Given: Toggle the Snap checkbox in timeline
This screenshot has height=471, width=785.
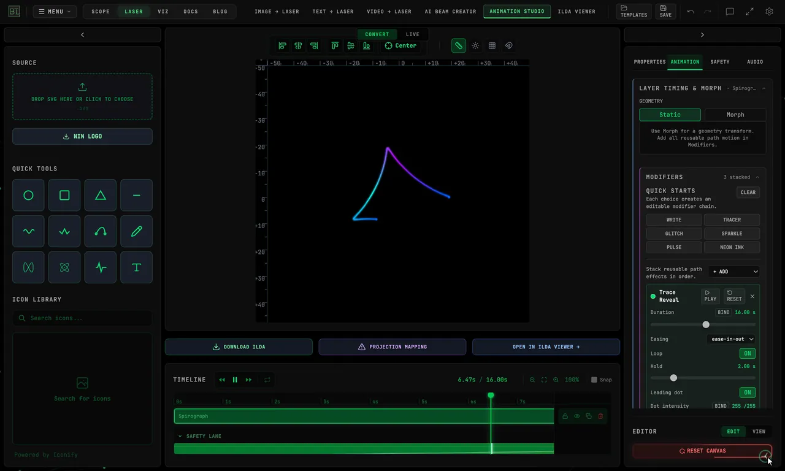Looking at the screenshot, I should (x=594, y=380).
